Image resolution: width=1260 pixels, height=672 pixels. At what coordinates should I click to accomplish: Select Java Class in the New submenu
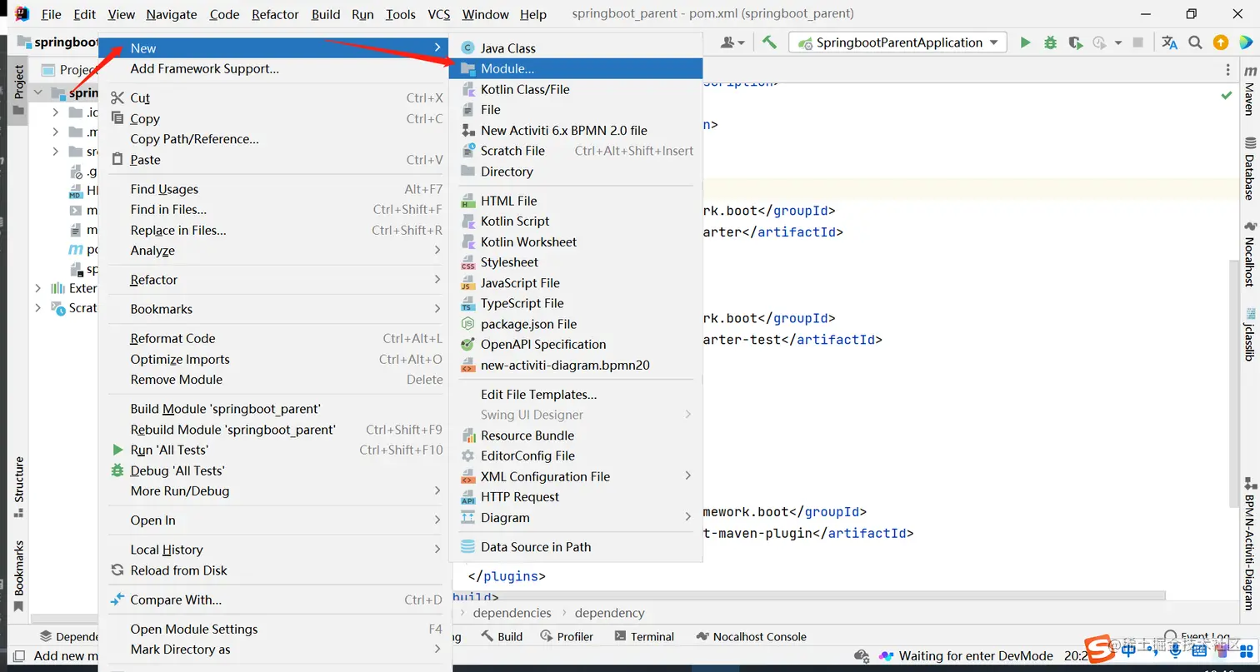[576, 48]
